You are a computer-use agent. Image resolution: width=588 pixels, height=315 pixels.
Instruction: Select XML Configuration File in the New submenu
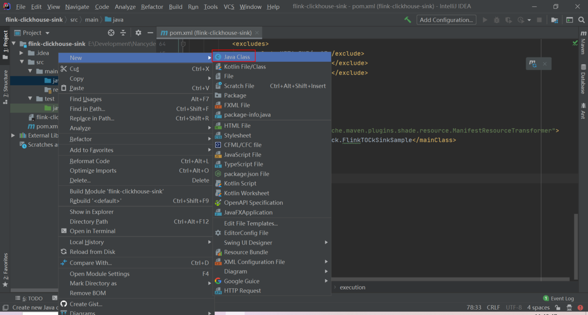click(x=272, y=262)
